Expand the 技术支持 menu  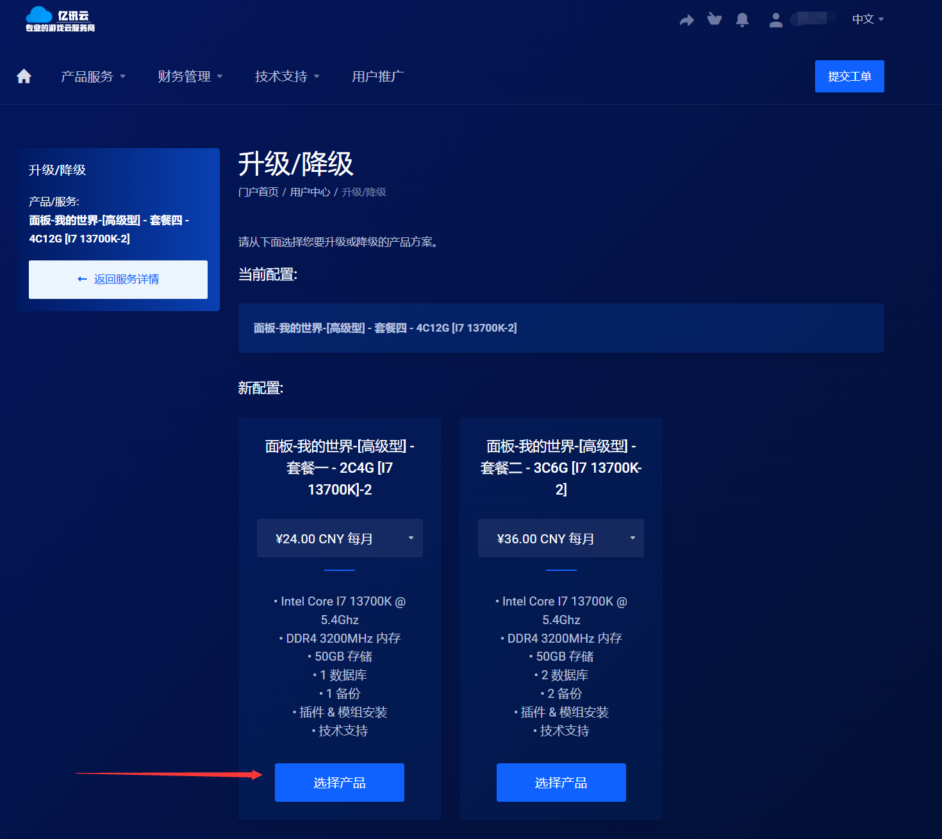tap(287, 76)
